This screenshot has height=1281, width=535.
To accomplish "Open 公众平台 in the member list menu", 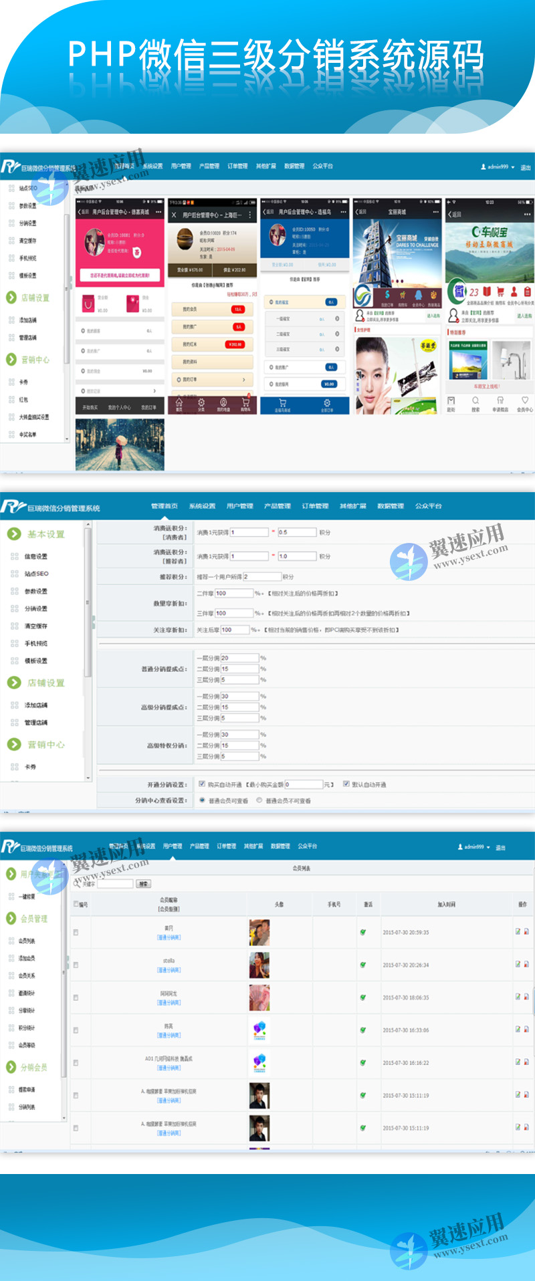I will (307, 846).
